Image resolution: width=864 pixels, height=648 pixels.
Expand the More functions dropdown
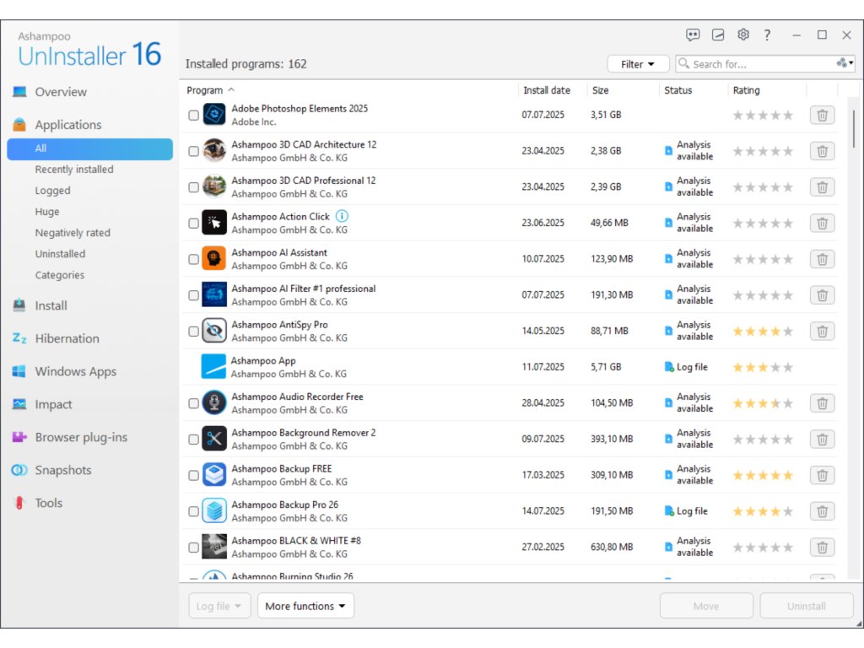pos(305,606)
